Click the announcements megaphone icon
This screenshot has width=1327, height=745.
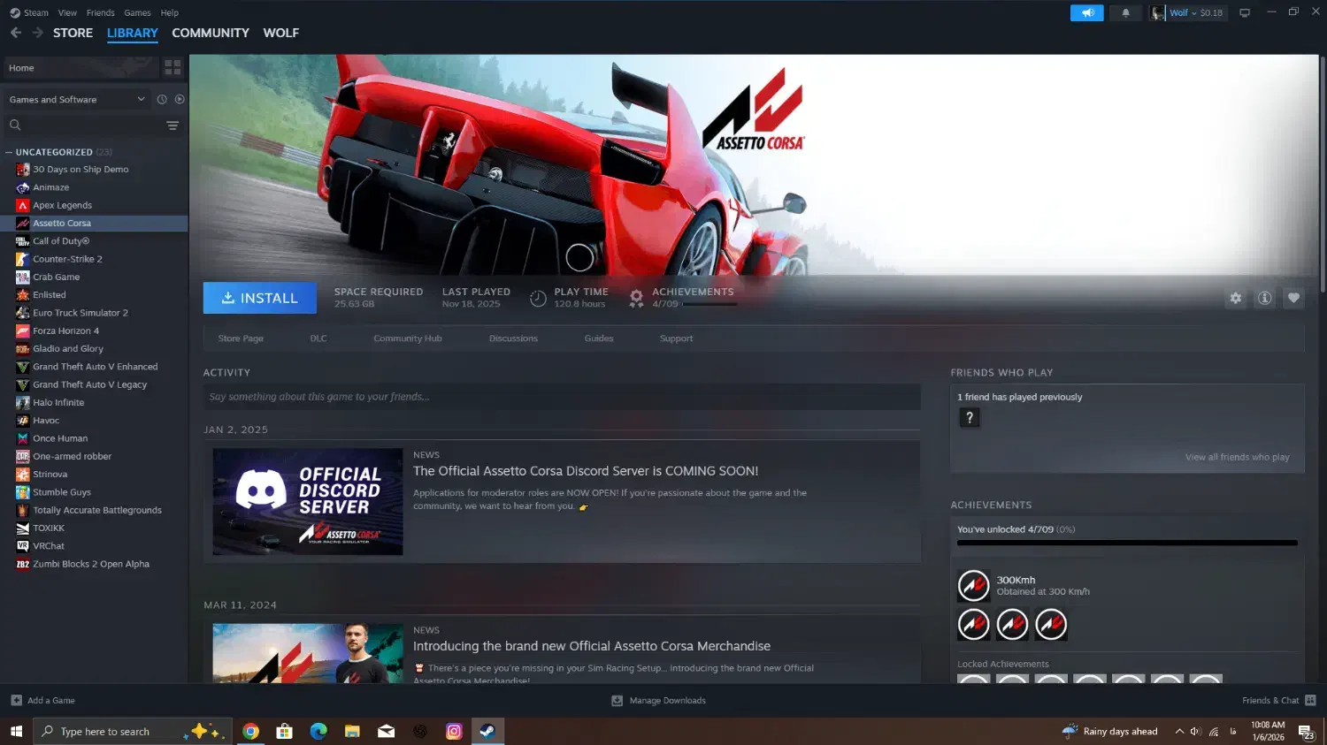1087,13
